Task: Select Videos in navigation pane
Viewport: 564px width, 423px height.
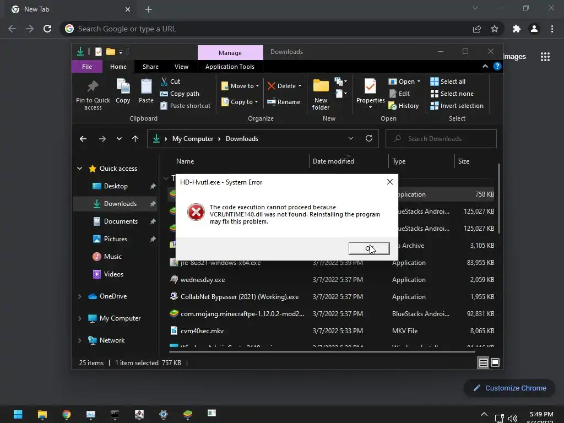Action: pyautogui.click(x=115, y=274)
